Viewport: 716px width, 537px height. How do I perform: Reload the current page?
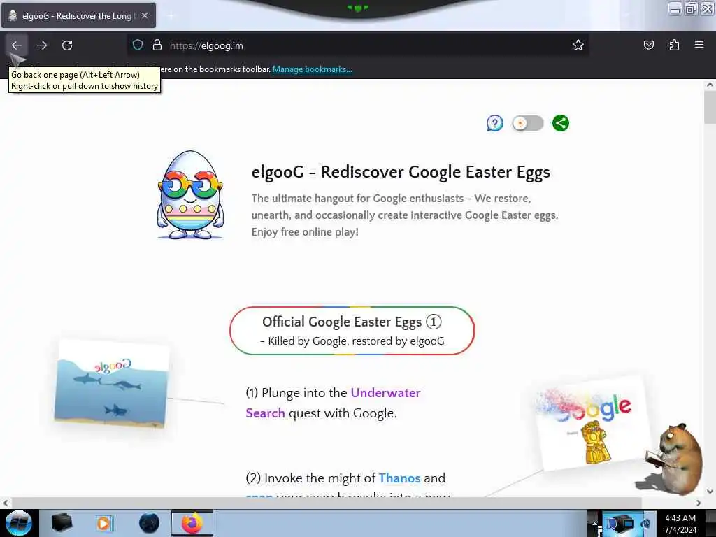click(x=67, y=45)
